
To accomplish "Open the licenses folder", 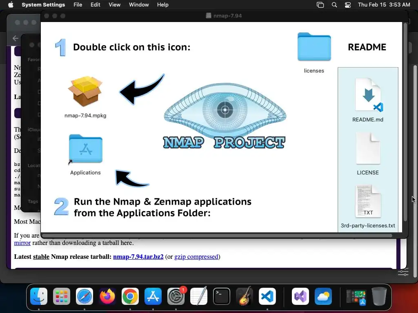I will click(x=314, y=47).
